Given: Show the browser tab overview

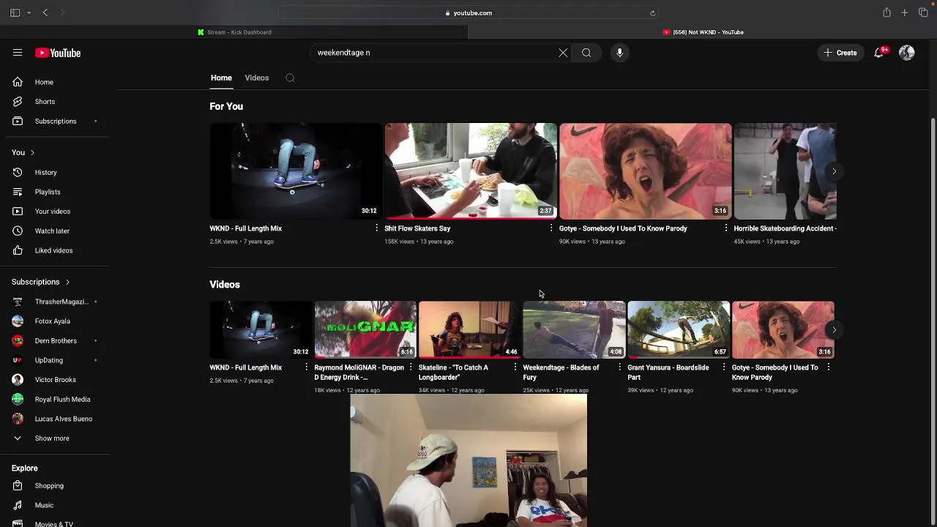Looking at the screenshot, I should 923,12.
